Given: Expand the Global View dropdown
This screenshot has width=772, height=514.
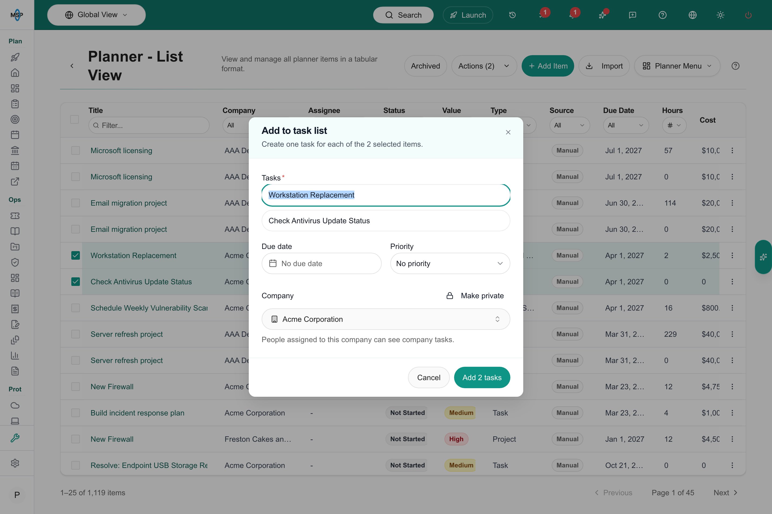Looking at the screenshot, I should (x=96, y=15).
